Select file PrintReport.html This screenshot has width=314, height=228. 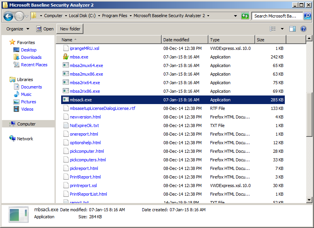click(x=85, y=177)
